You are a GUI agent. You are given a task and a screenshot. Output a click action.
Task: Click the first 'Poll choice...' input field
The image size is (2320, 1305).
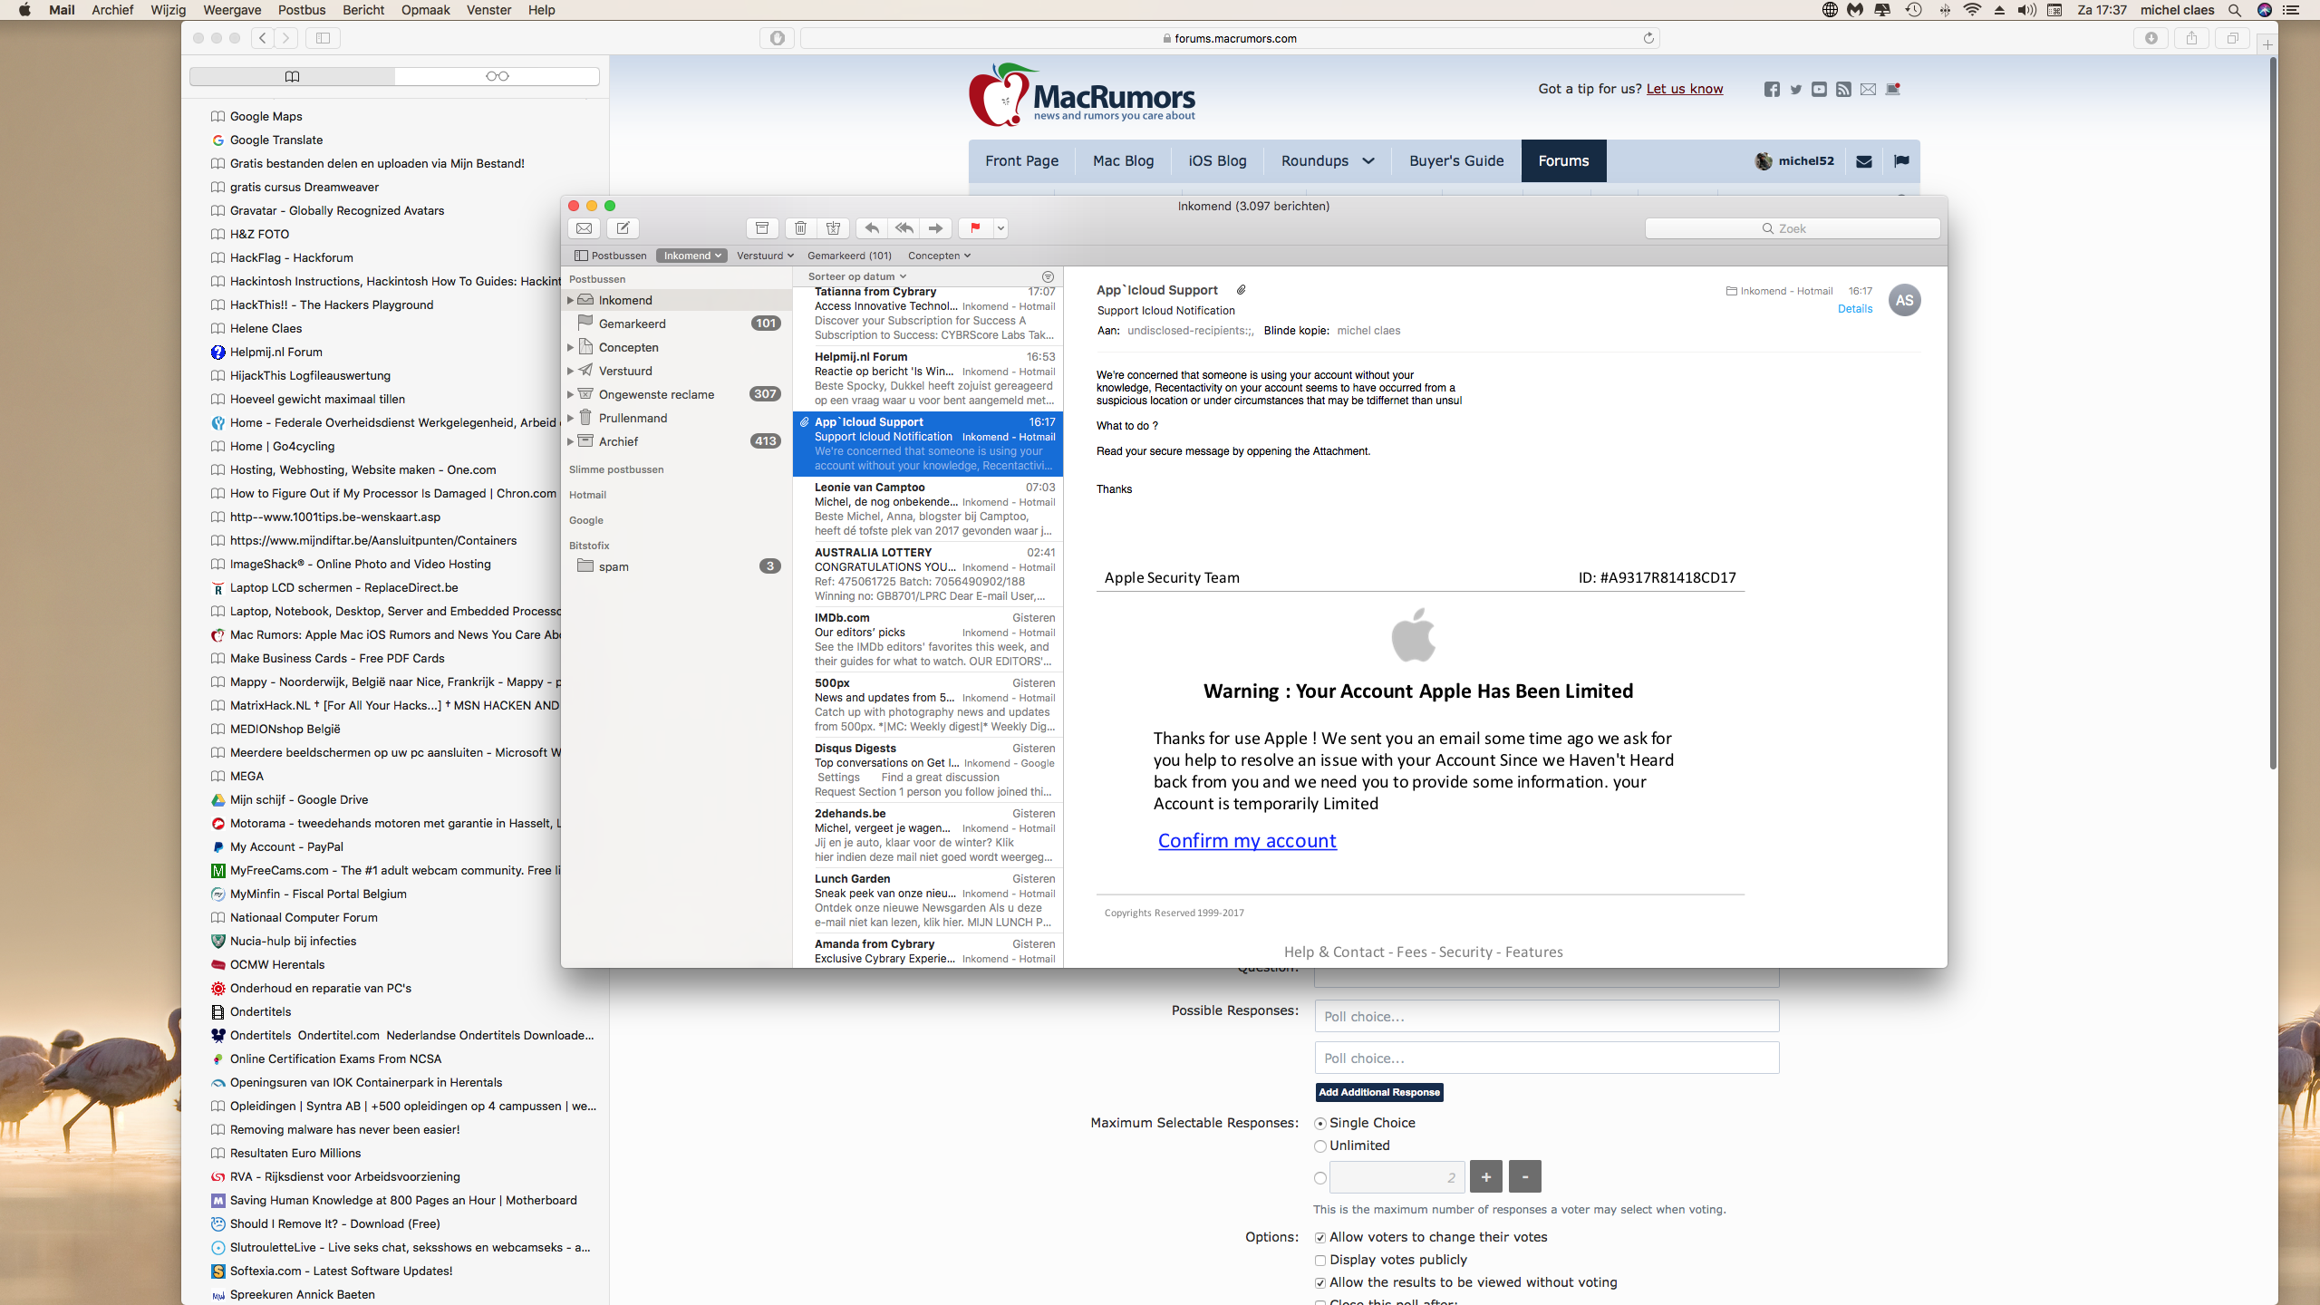pos(1547,1016)
